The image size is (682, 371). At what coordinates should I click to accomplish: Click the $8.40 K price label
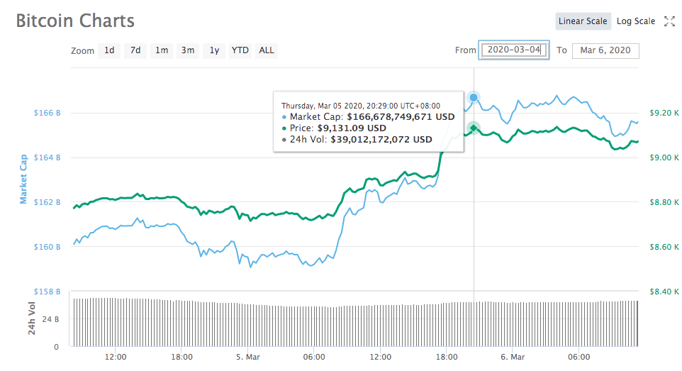click(x=664, y=292)
